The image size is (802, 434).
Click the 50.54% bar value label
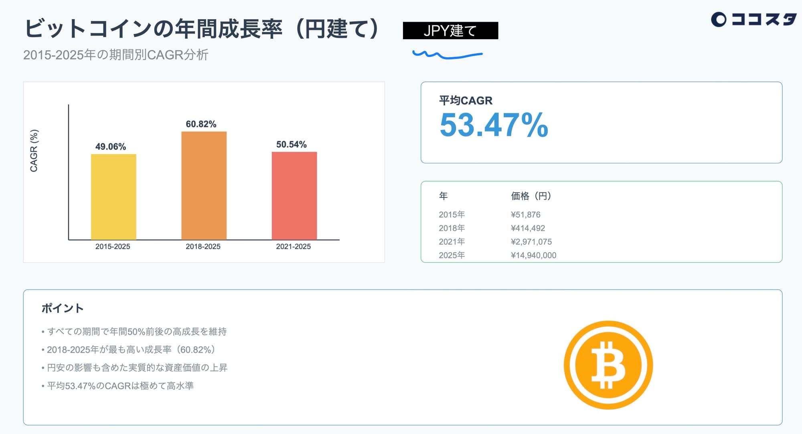point(292,144)
